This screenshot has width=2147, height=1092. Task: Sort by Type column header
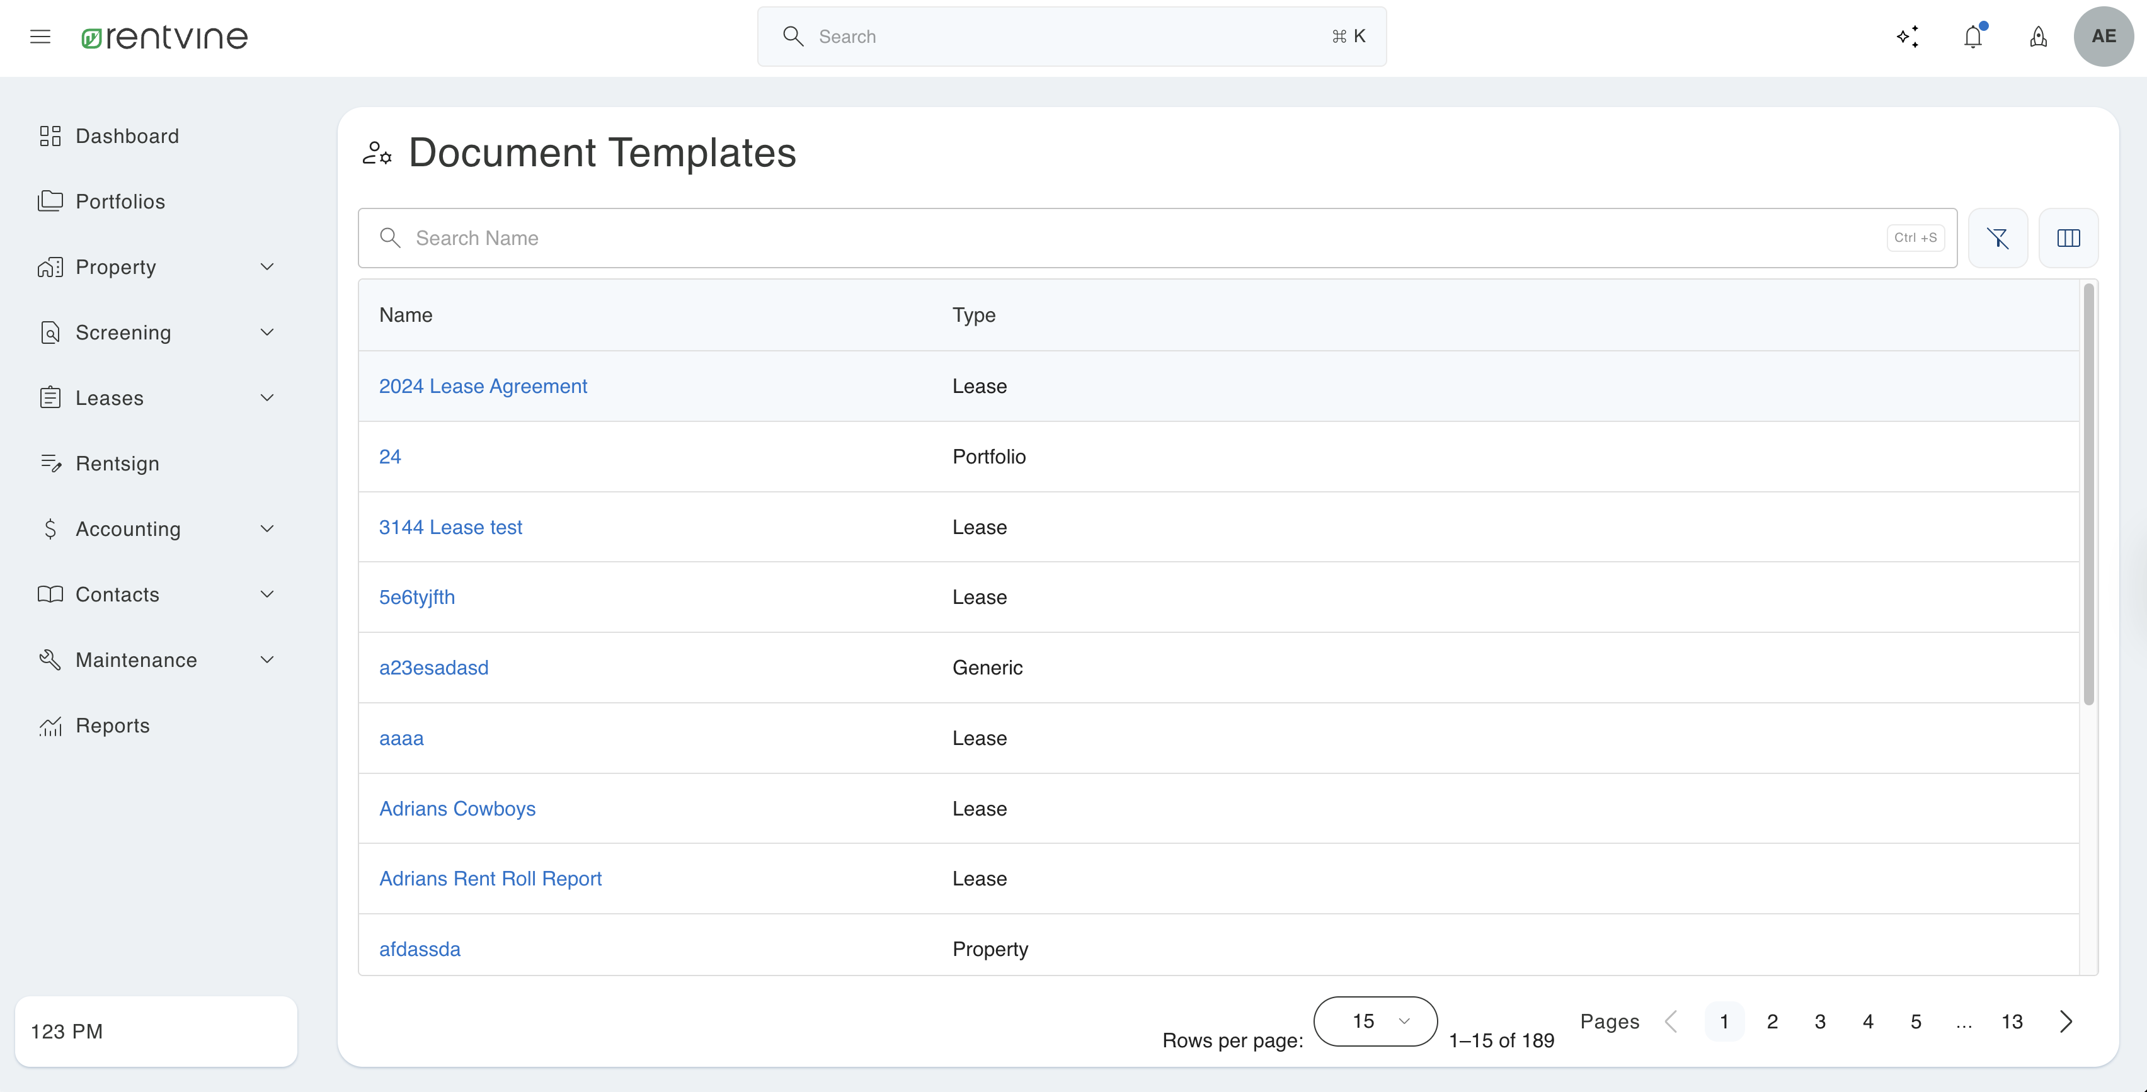tap(973, 315)
